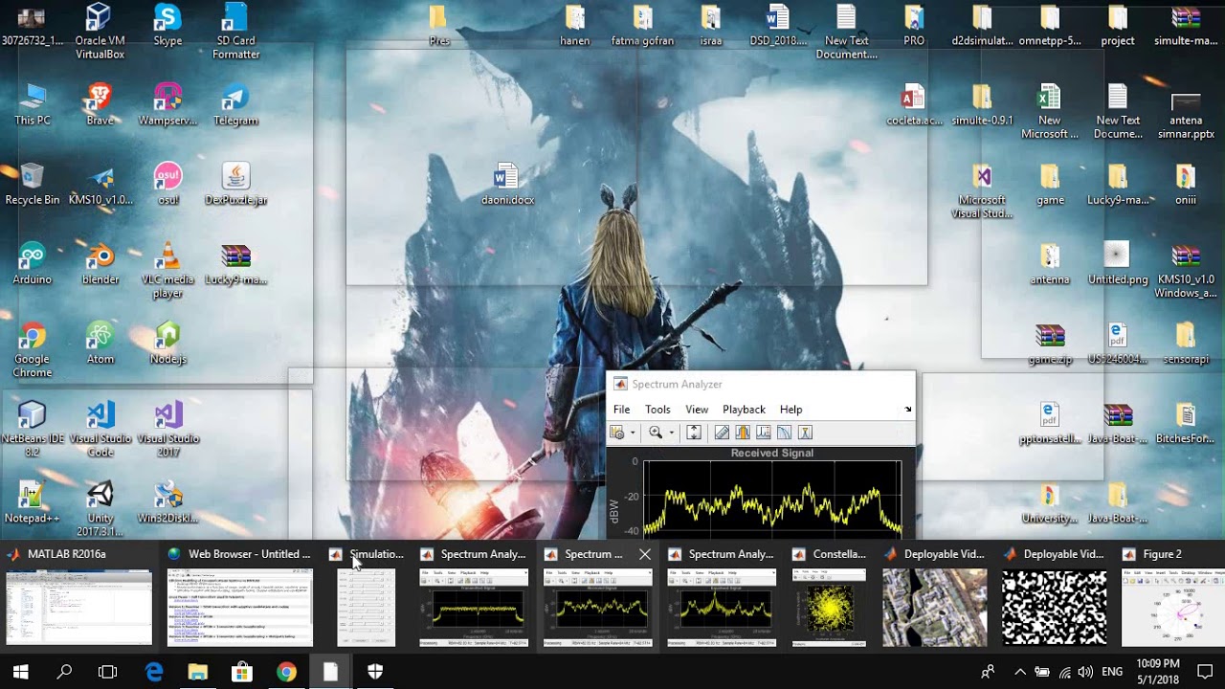
Task: Select the Visual Studio Code desktop icon
Action: click(100, 430)
